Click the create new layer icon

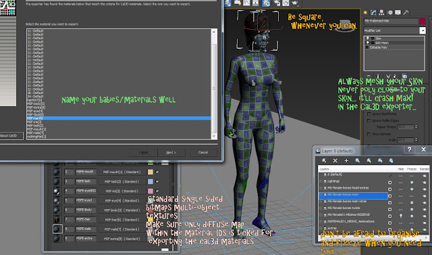point(324,160)
